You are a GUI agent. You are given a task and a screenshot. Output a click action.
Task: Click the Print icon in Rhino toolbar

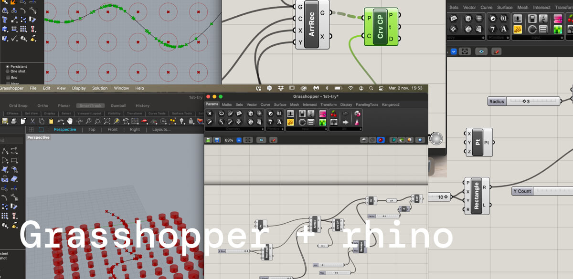tap(14, 122)
